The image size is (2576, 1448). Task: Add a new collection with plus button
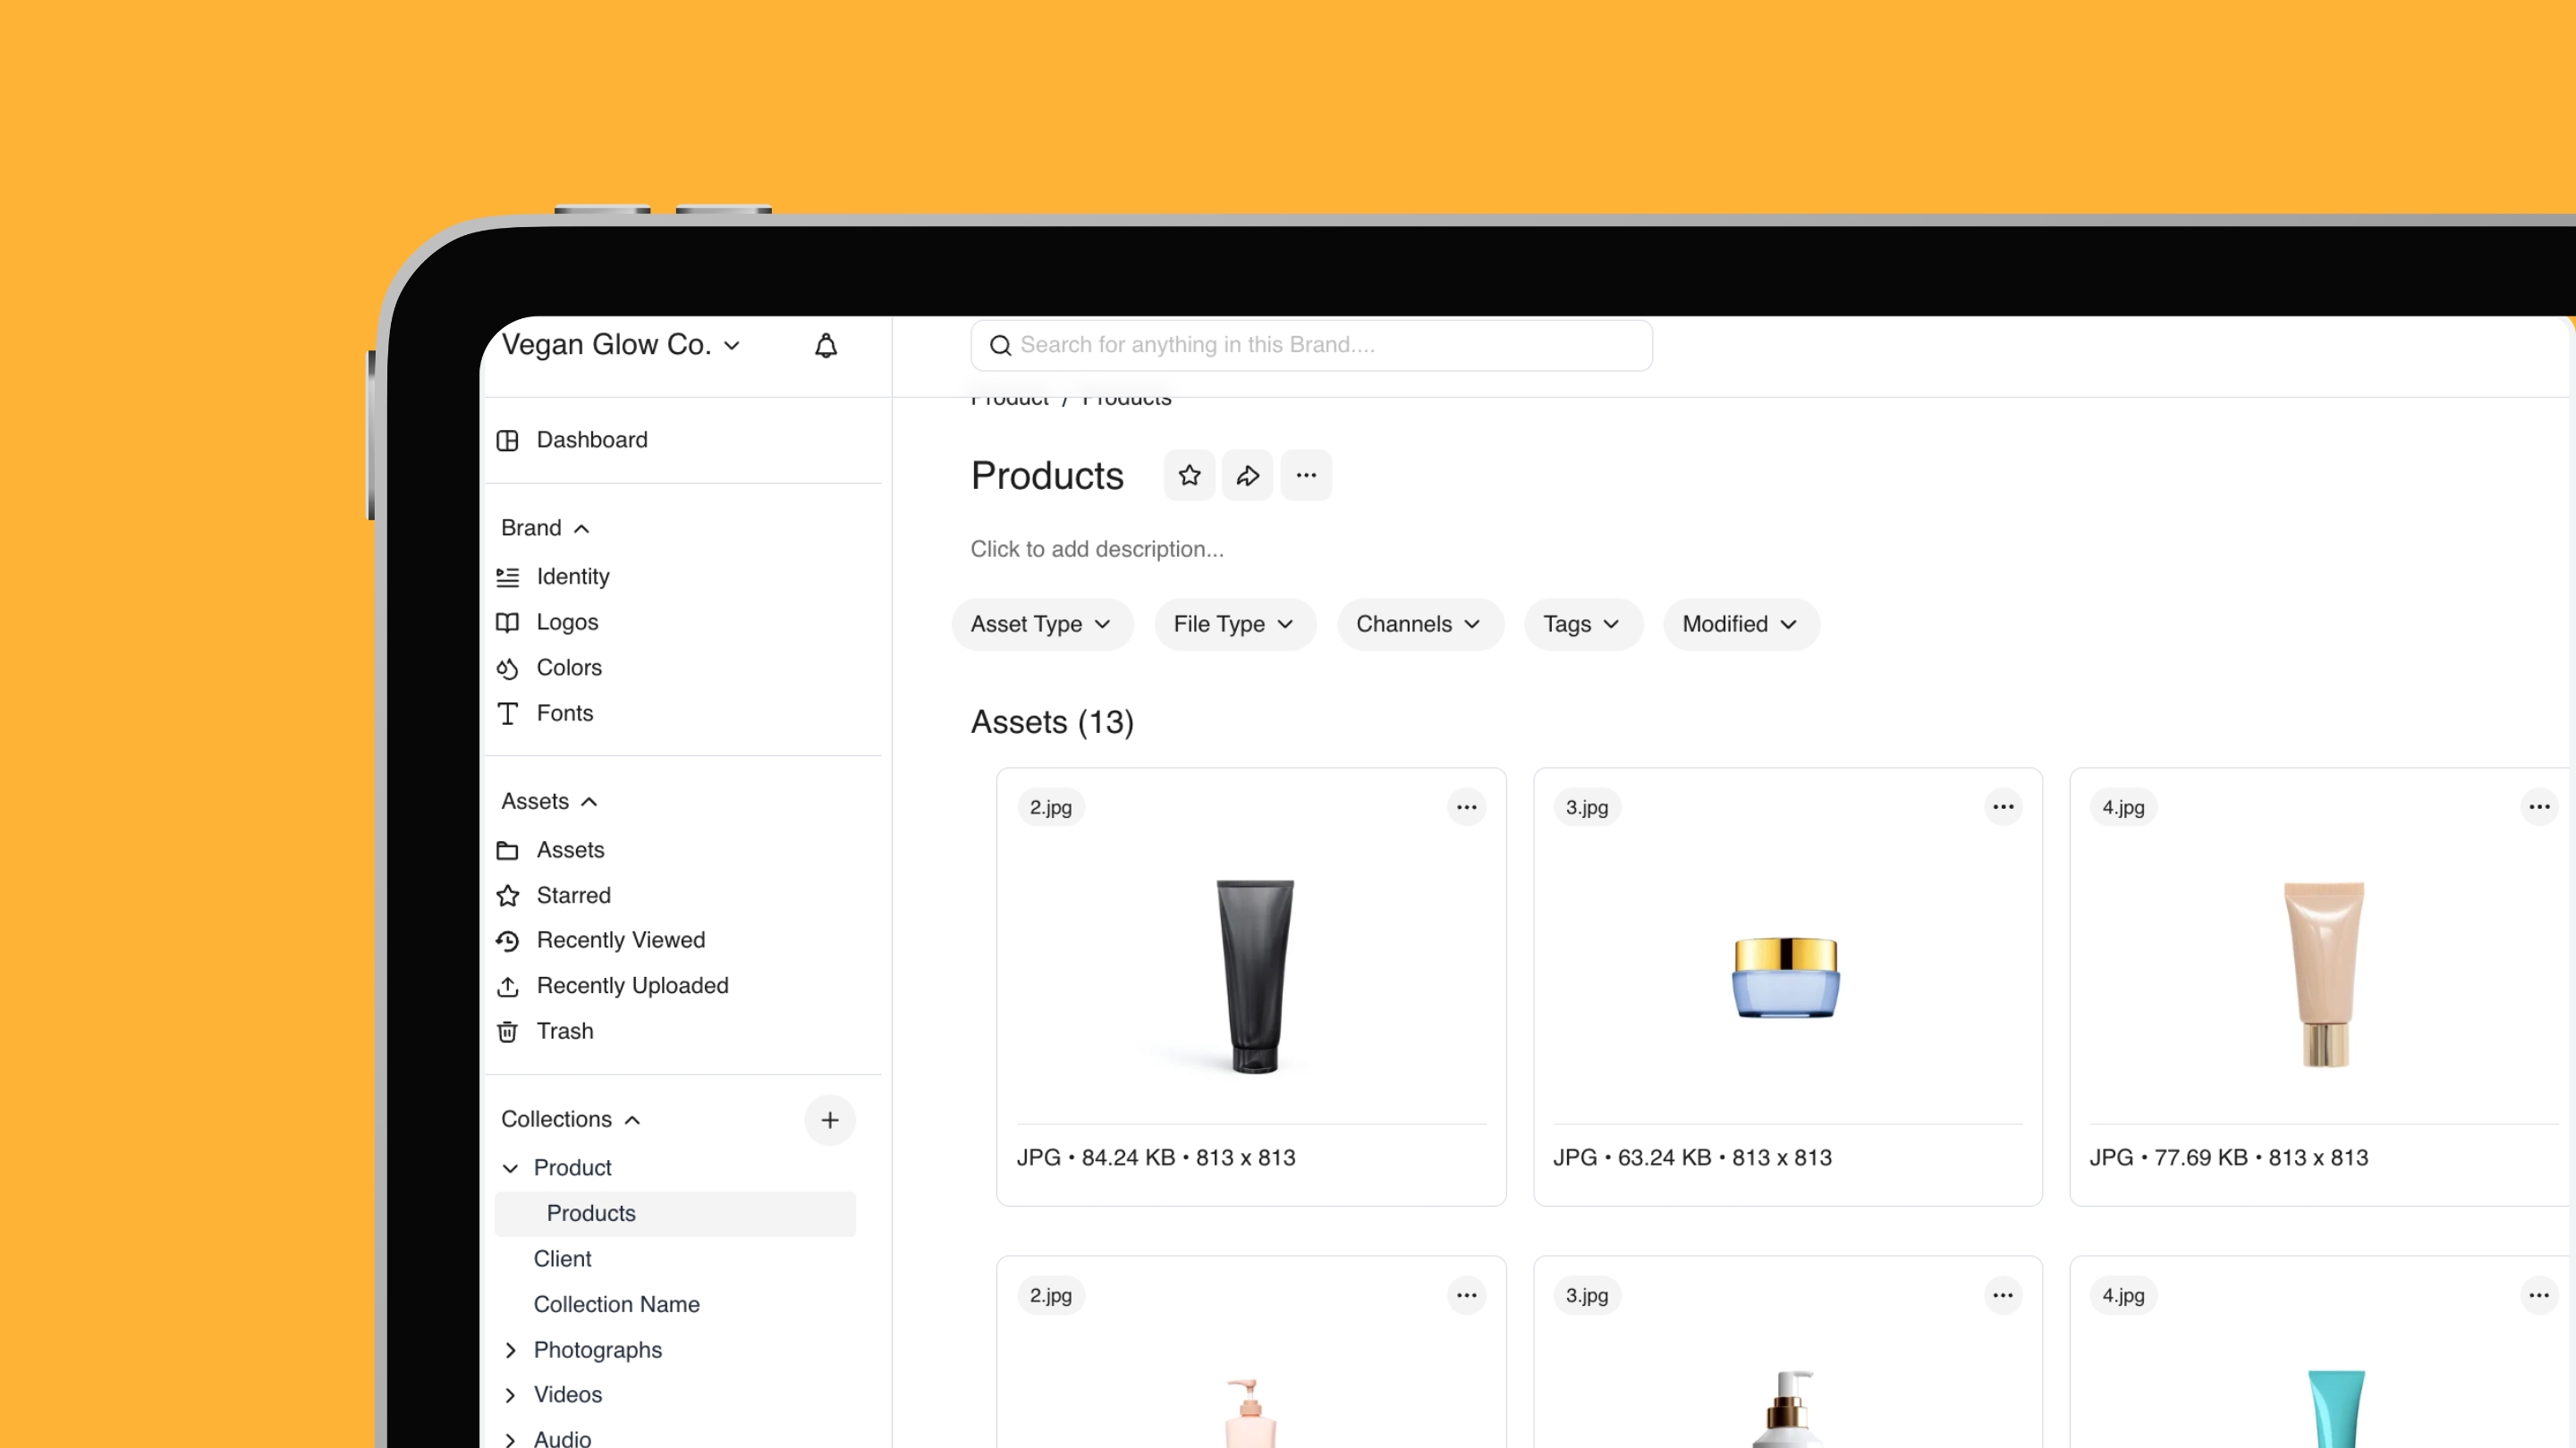coord(829,1120)
